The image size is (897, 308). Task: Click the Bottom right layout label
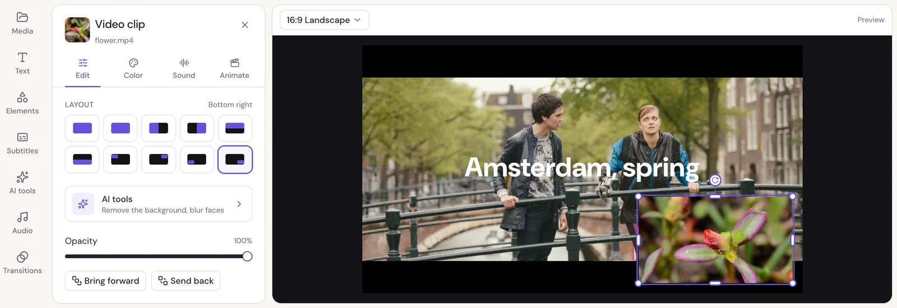pyautogui.click(x=230, y=105)
